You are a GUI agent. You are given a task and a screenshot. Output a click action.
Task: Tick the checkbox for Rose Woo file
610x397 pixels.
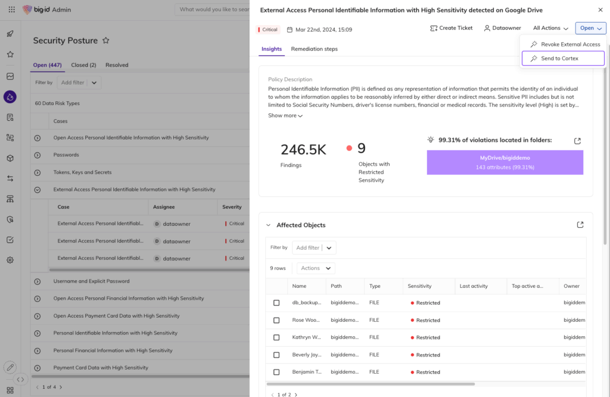[x=276, y=320]
